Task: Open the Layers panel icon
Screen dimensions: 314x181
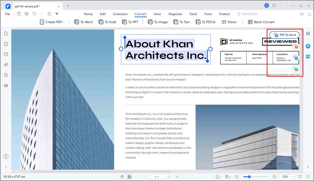Action: pyautogui.click(x=6, y=86)
